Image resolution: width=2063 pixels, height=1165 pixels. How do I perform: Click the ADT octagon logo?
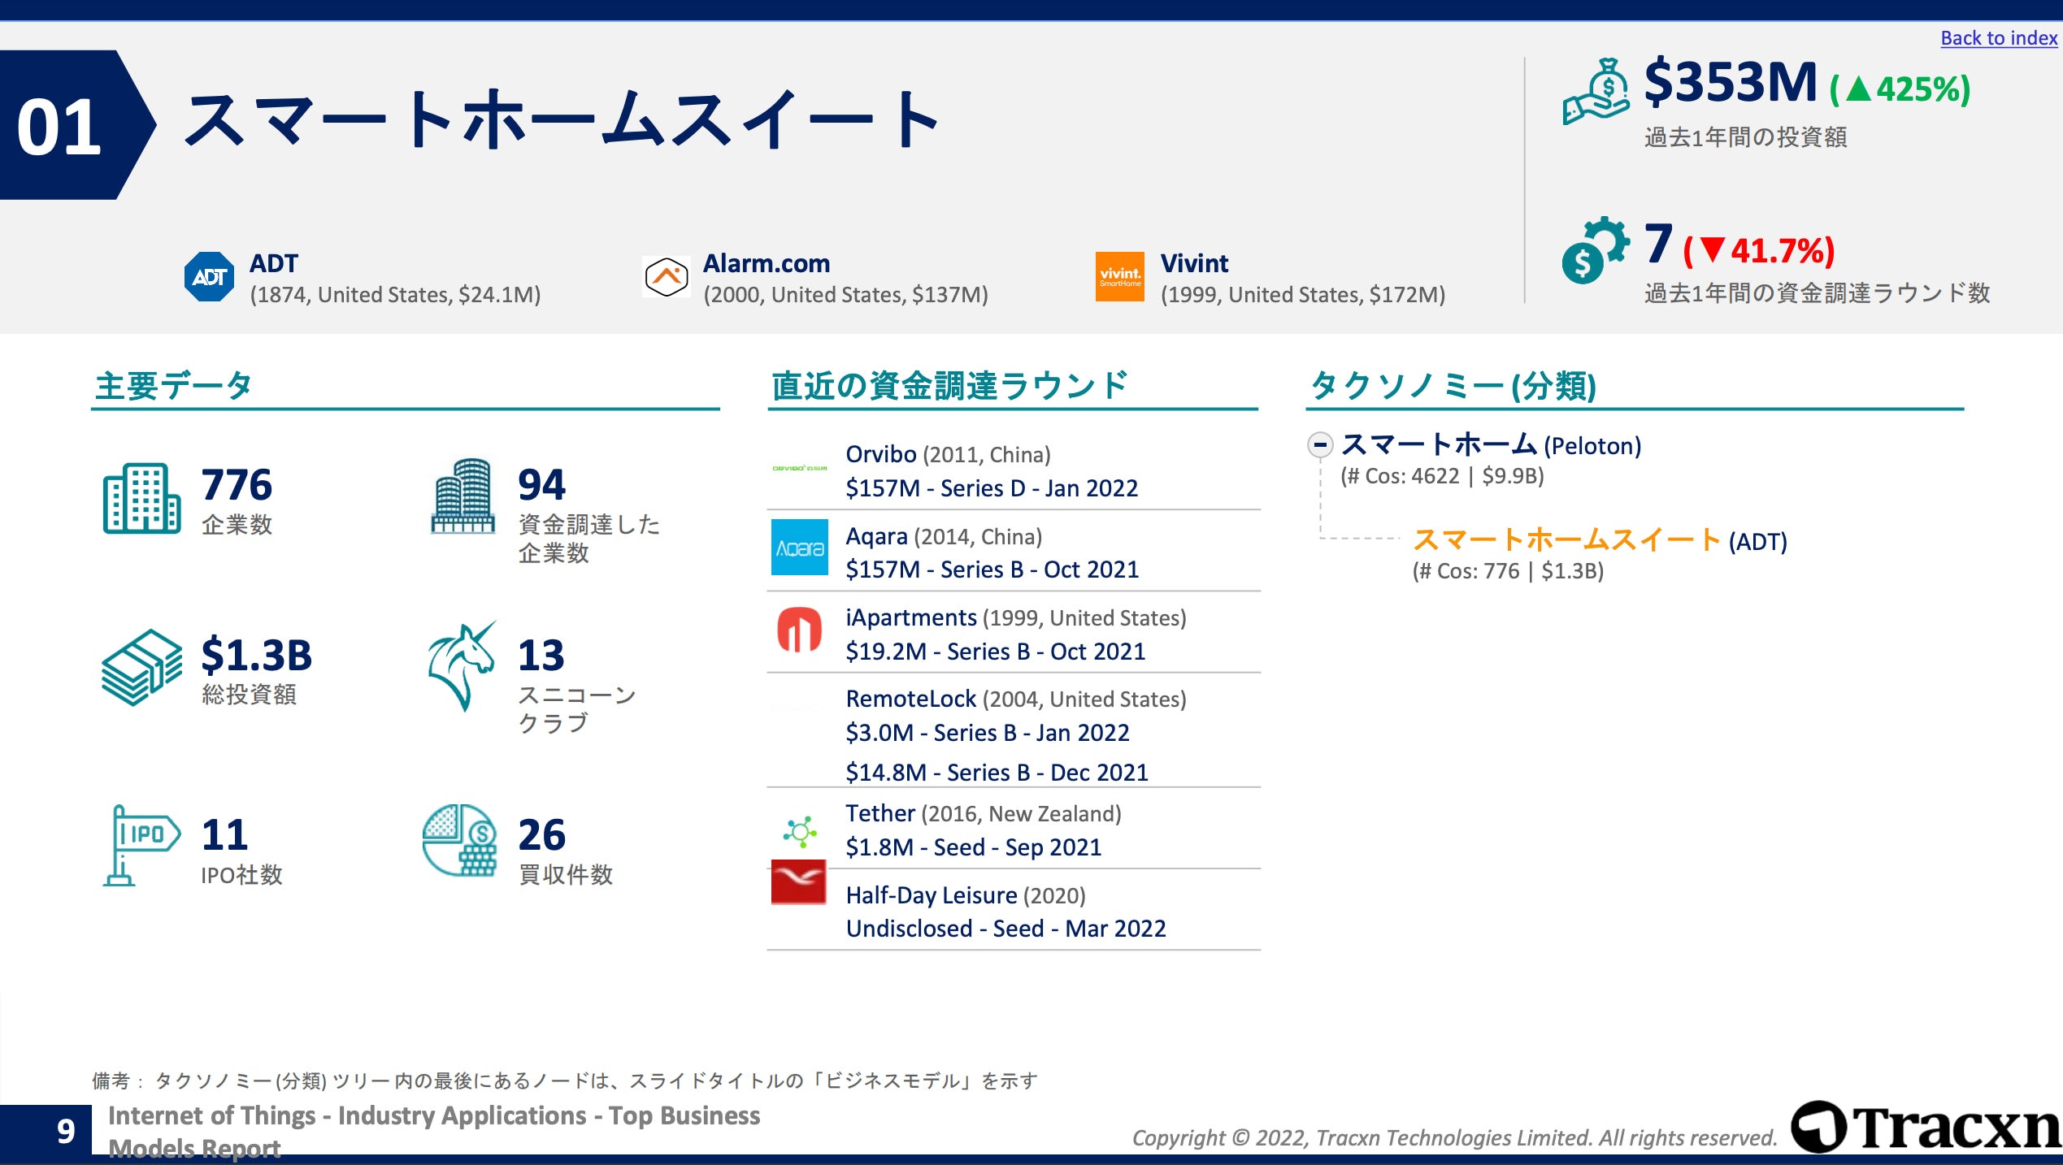(209, 277)
